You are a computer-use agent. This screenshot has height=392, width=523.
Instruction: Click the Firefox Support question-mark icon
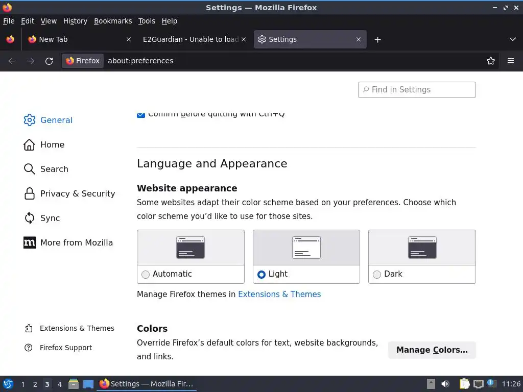[x=29, y=348]
